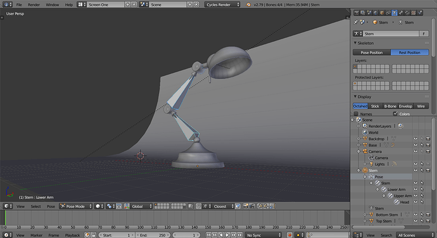Select the Wire display type button
This screenshot has width=437, height=238.
coord(421,106)
